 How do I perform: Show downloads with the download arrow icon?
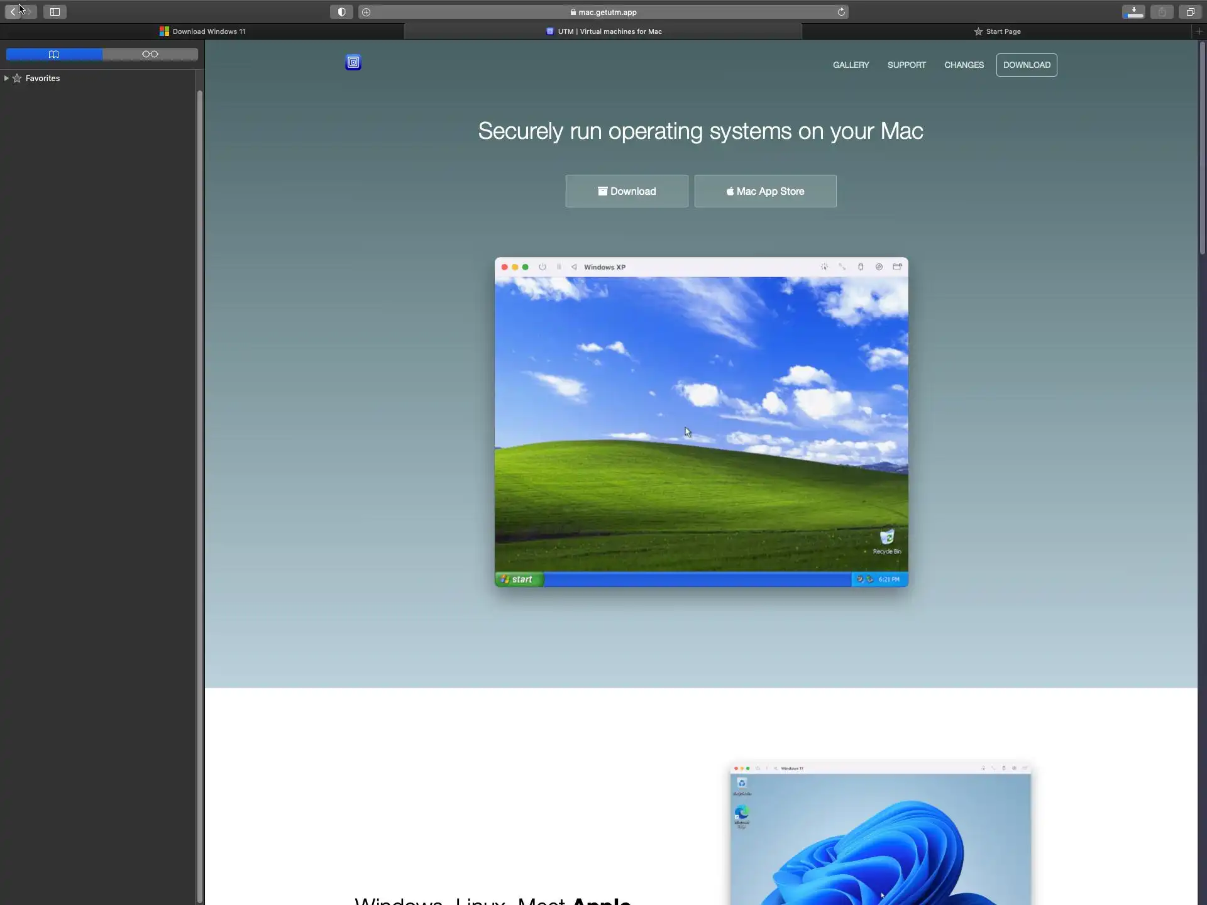coord(1133,12)
